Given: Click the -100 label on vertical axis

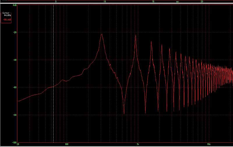Looking at the screenshot, I should click(x=14, y=142).
